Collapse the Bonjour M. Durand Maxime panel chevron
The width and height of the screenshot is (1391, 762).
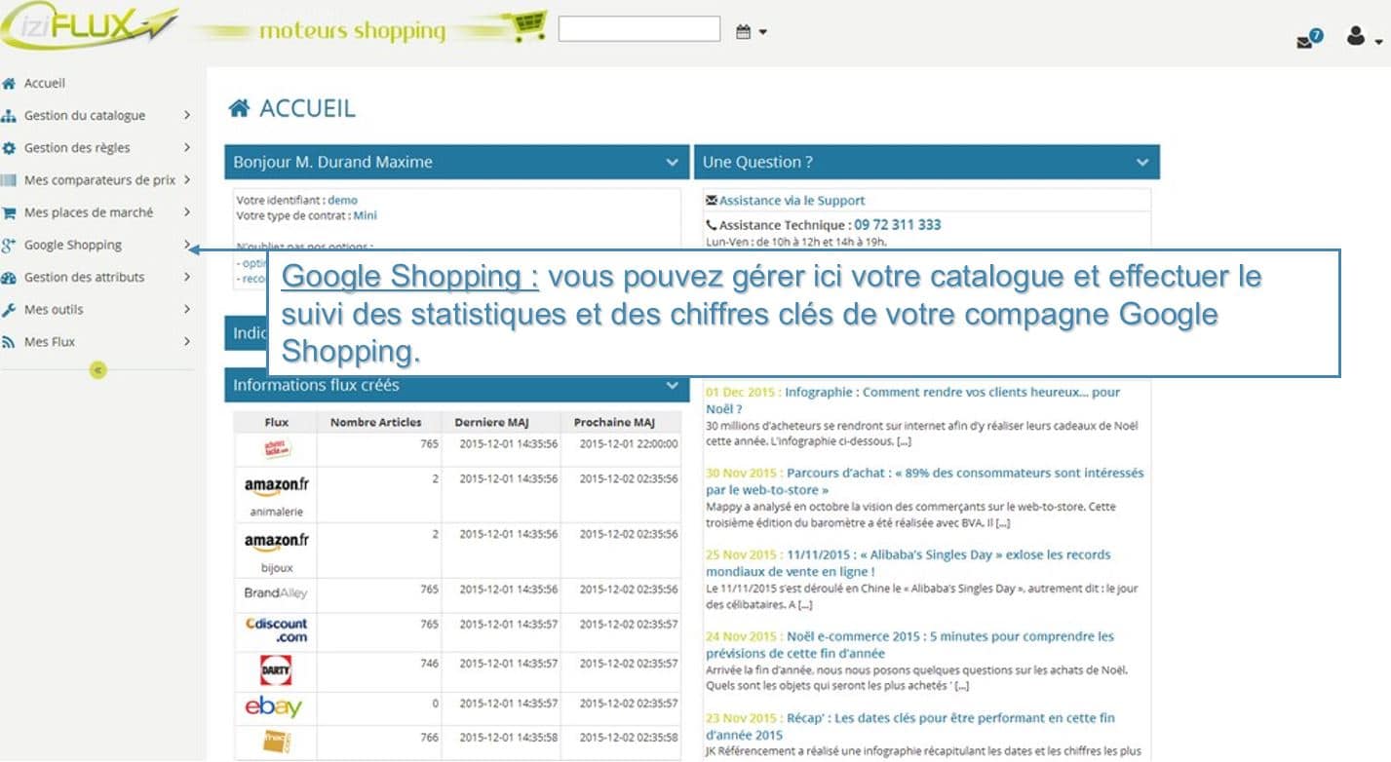tap(673, 163)
